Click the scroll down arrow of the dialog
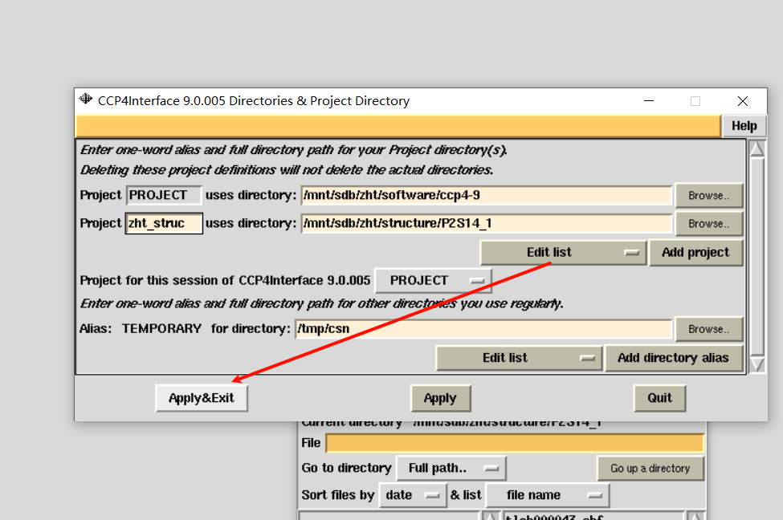This screenshot has height=520, width=783. coord(757,364)
